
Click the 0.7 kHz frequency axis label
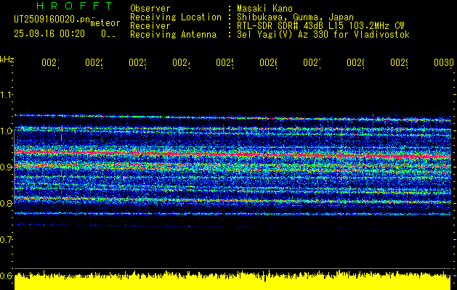[6, 239]
